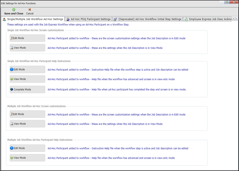
Task: Click 'Multiple Job Workflow Ad-Hoc Participant Help Instructions' label
Action: [x=40, y=140]
